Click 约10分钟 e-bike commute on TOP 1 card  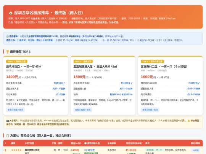[x=61, y=94]
